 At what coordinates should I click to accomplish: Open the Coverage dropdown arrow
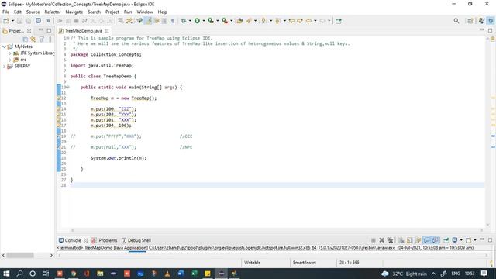point(217,21)
